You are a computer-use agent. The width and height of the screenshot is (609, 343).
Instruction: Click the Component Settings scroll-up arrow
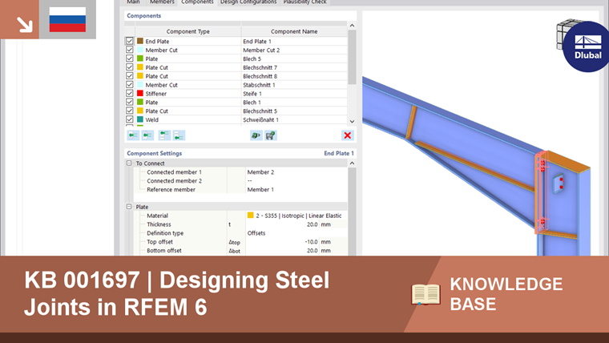point(352,163)
